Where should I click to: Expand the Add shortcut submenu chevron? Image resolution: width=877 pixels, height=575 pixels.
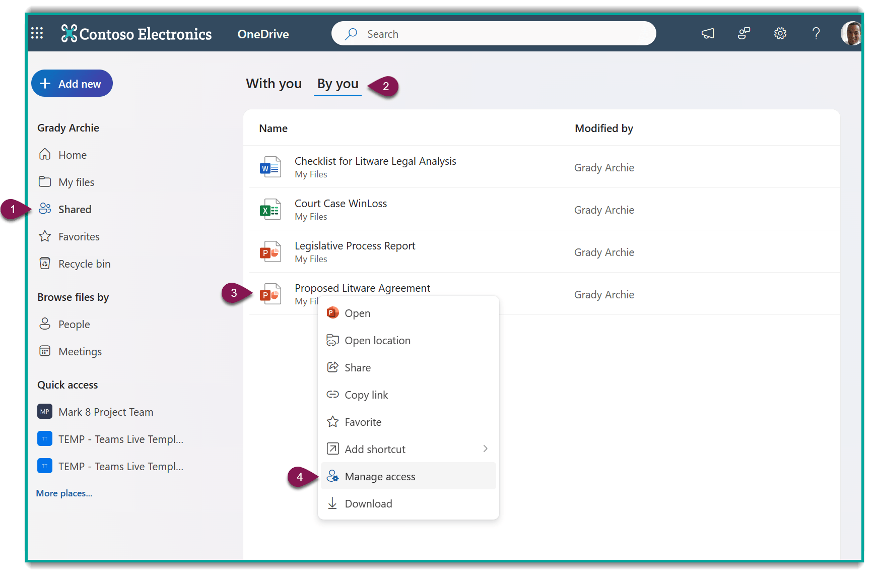click(x=485, y=449)
